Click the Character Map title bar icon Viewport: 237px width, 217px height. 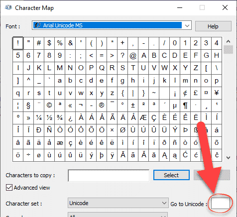pyautogui.click(x=8, y=7)
